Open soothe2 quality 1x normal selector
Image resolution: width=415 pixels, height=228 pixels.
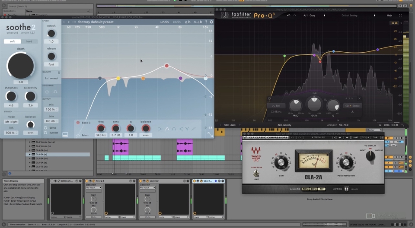51,78
